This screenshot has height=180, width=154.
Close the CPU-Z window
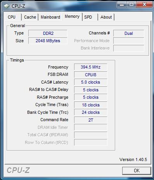[x=144, y=5]
